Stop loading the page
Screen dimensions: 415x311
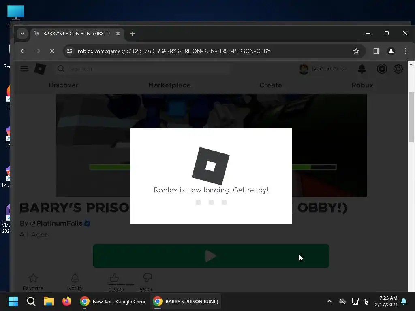coord(52,51)
